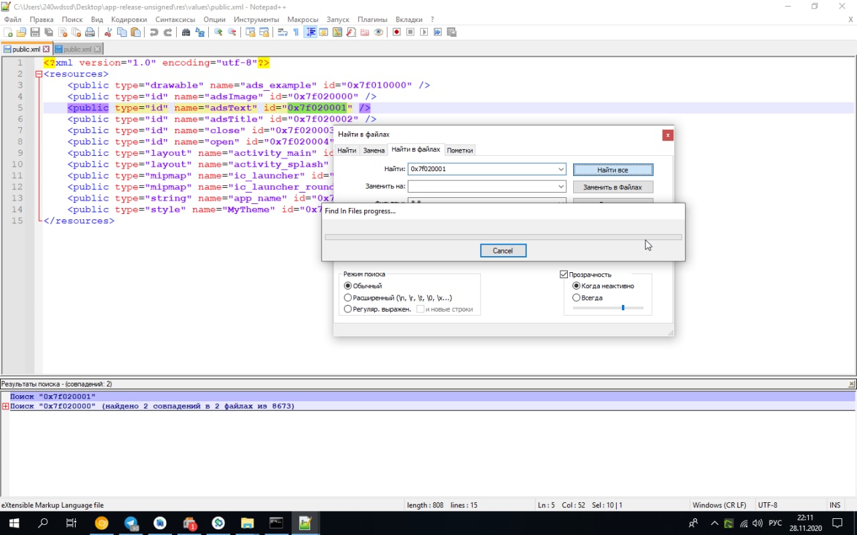This screenshot has height=535, width=857.
Task: Click the Save All toolbar icon
Action: tap(49, 32)
